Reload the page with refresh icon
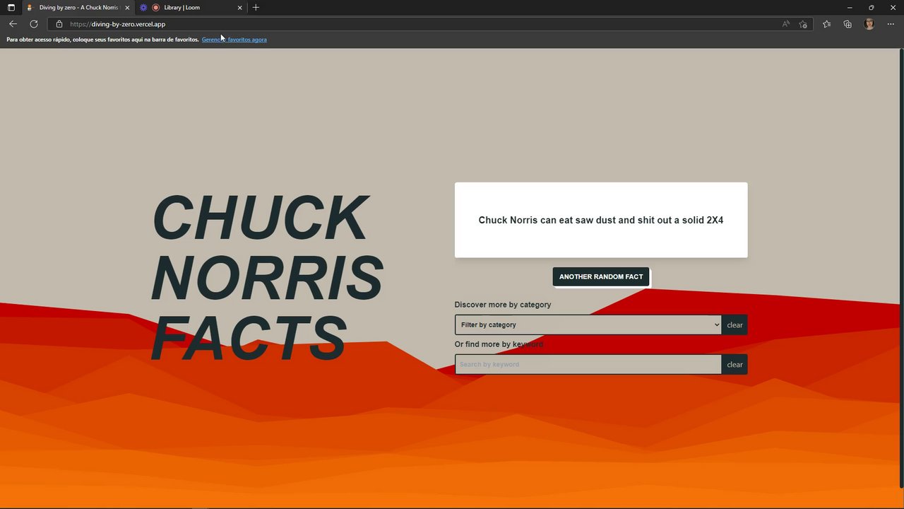The height and width of the screenshot is (509, 904). coord(33,24)
